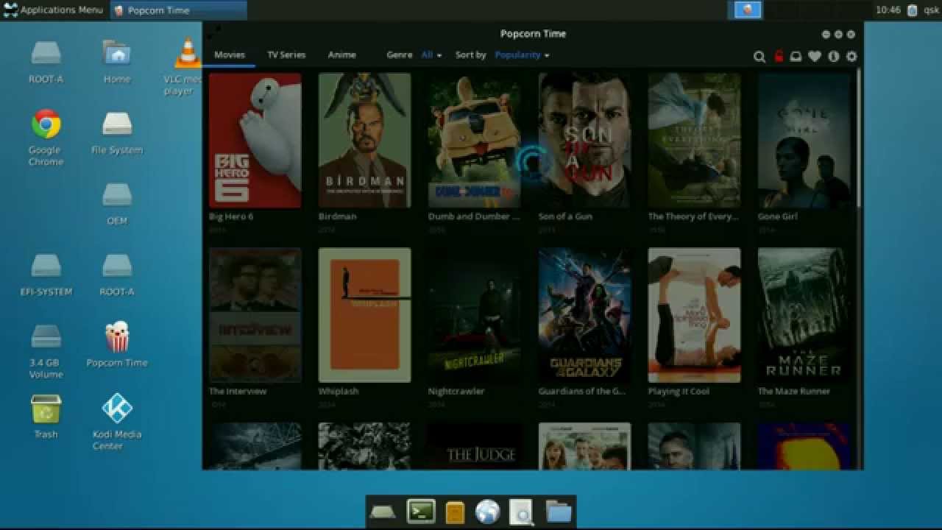The height and width of the screenshot is (530, 942).
Task: Switch to the TV Series tab
Action: (x=286, y=55)
